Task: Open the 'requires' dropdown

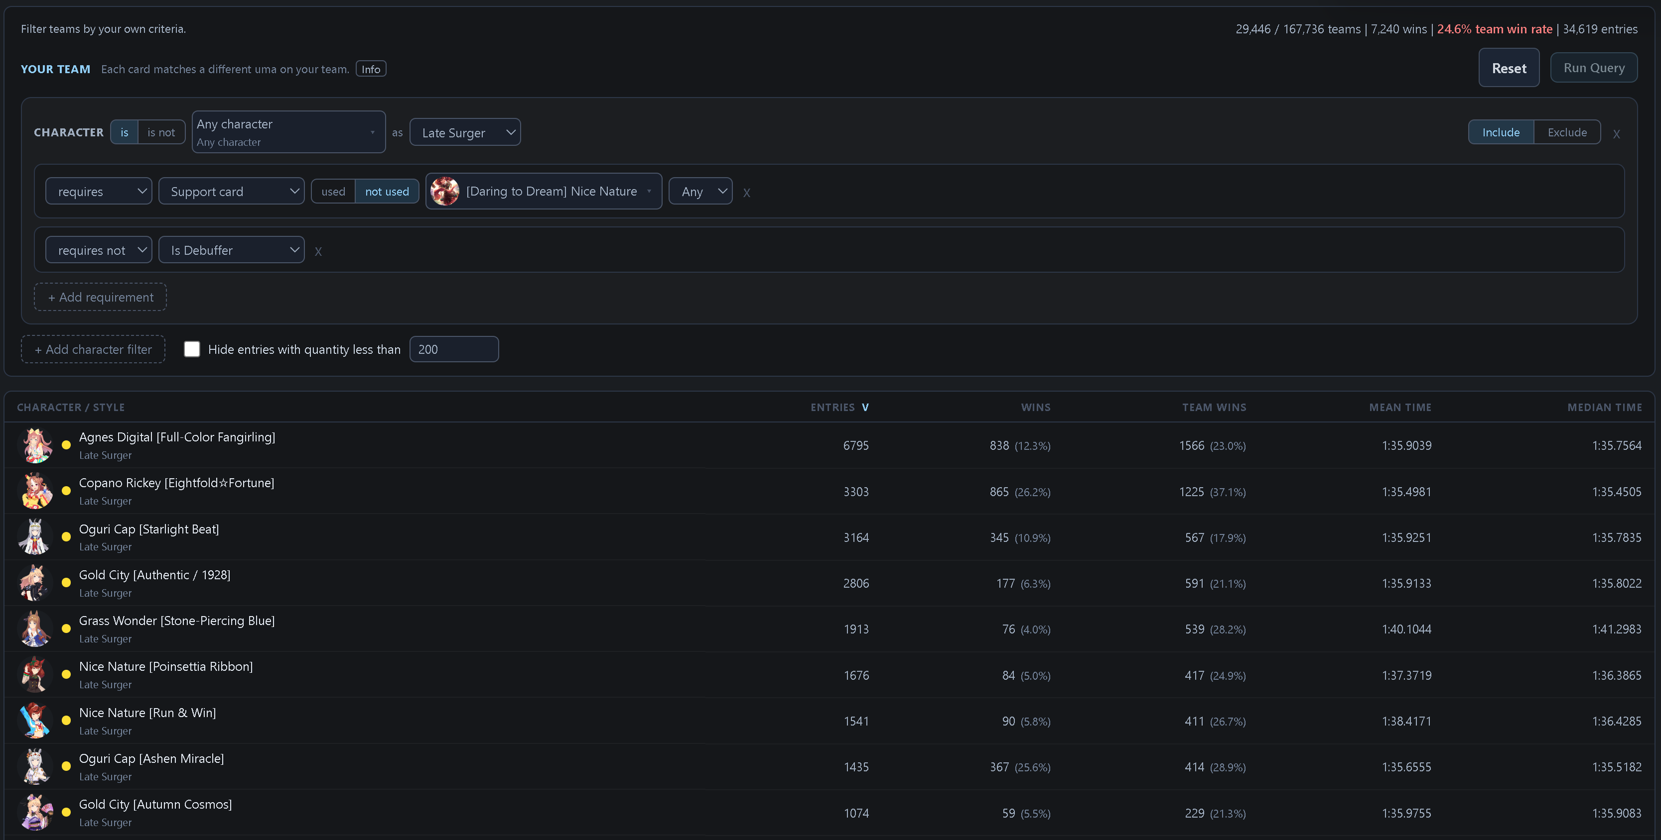Action: (x=99, y=191)
